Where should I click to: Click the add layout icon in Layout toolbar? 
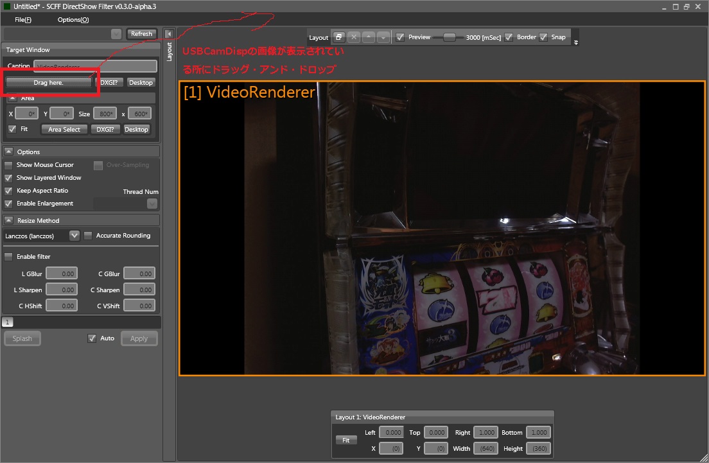pos(338,37)
